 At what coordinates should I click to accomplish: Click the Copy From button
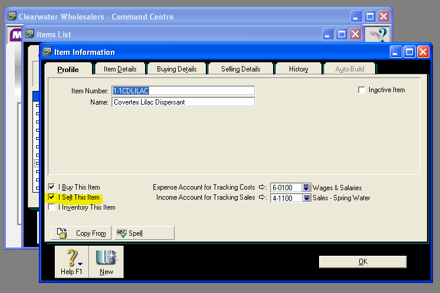[x=81, y=233]
